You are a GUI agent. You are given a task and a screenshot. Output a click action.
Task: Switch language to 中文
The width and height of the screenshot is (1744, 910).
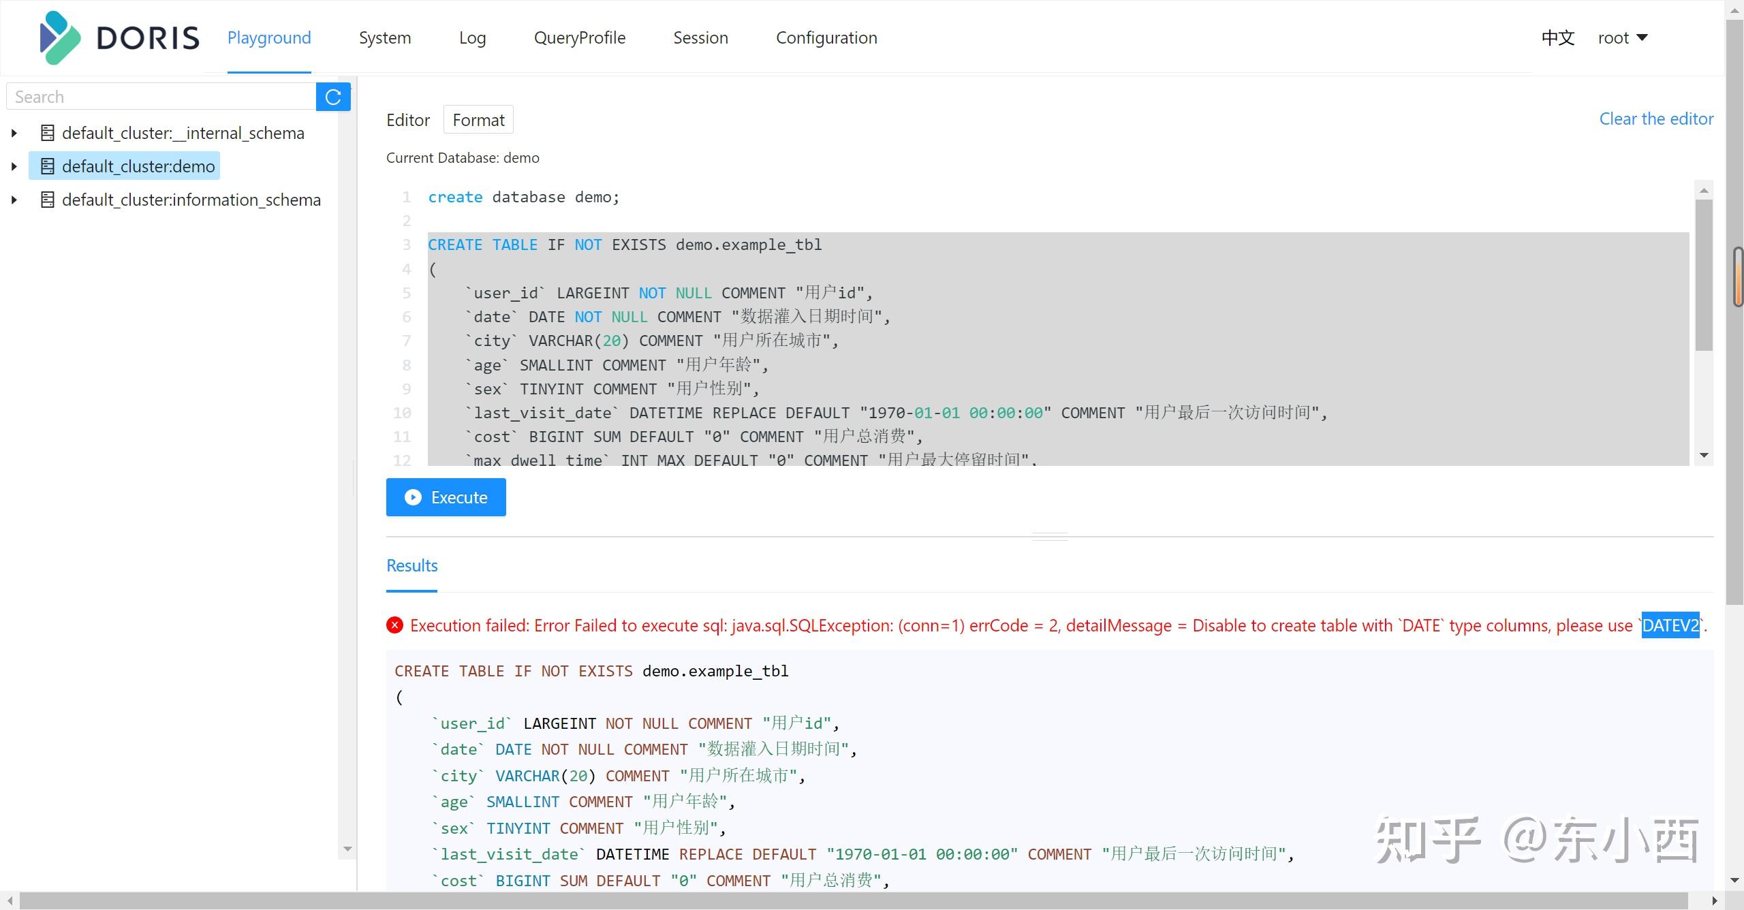coord(1558,38)
